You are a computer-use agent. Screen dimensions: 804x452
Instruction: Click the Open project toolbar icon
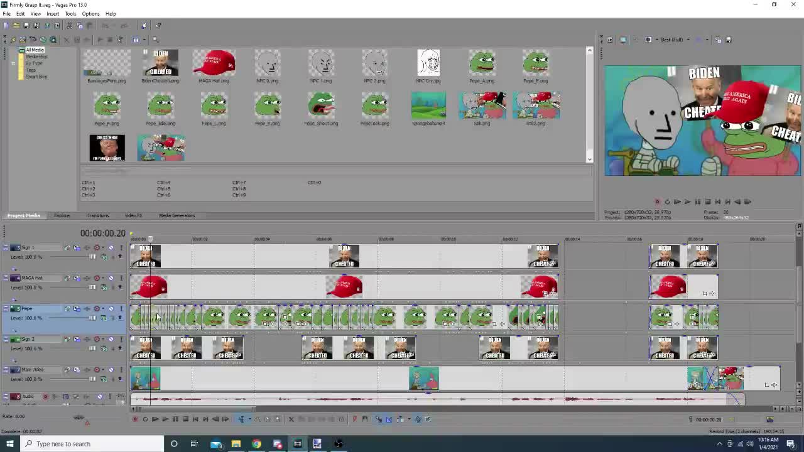[x=16, y=25]
